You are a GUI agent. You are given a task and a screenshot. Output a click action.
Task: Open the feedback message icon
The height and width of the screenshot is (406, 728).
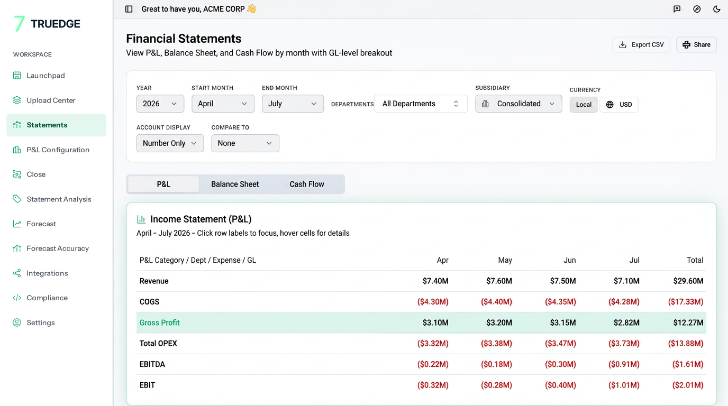point(677,9)
